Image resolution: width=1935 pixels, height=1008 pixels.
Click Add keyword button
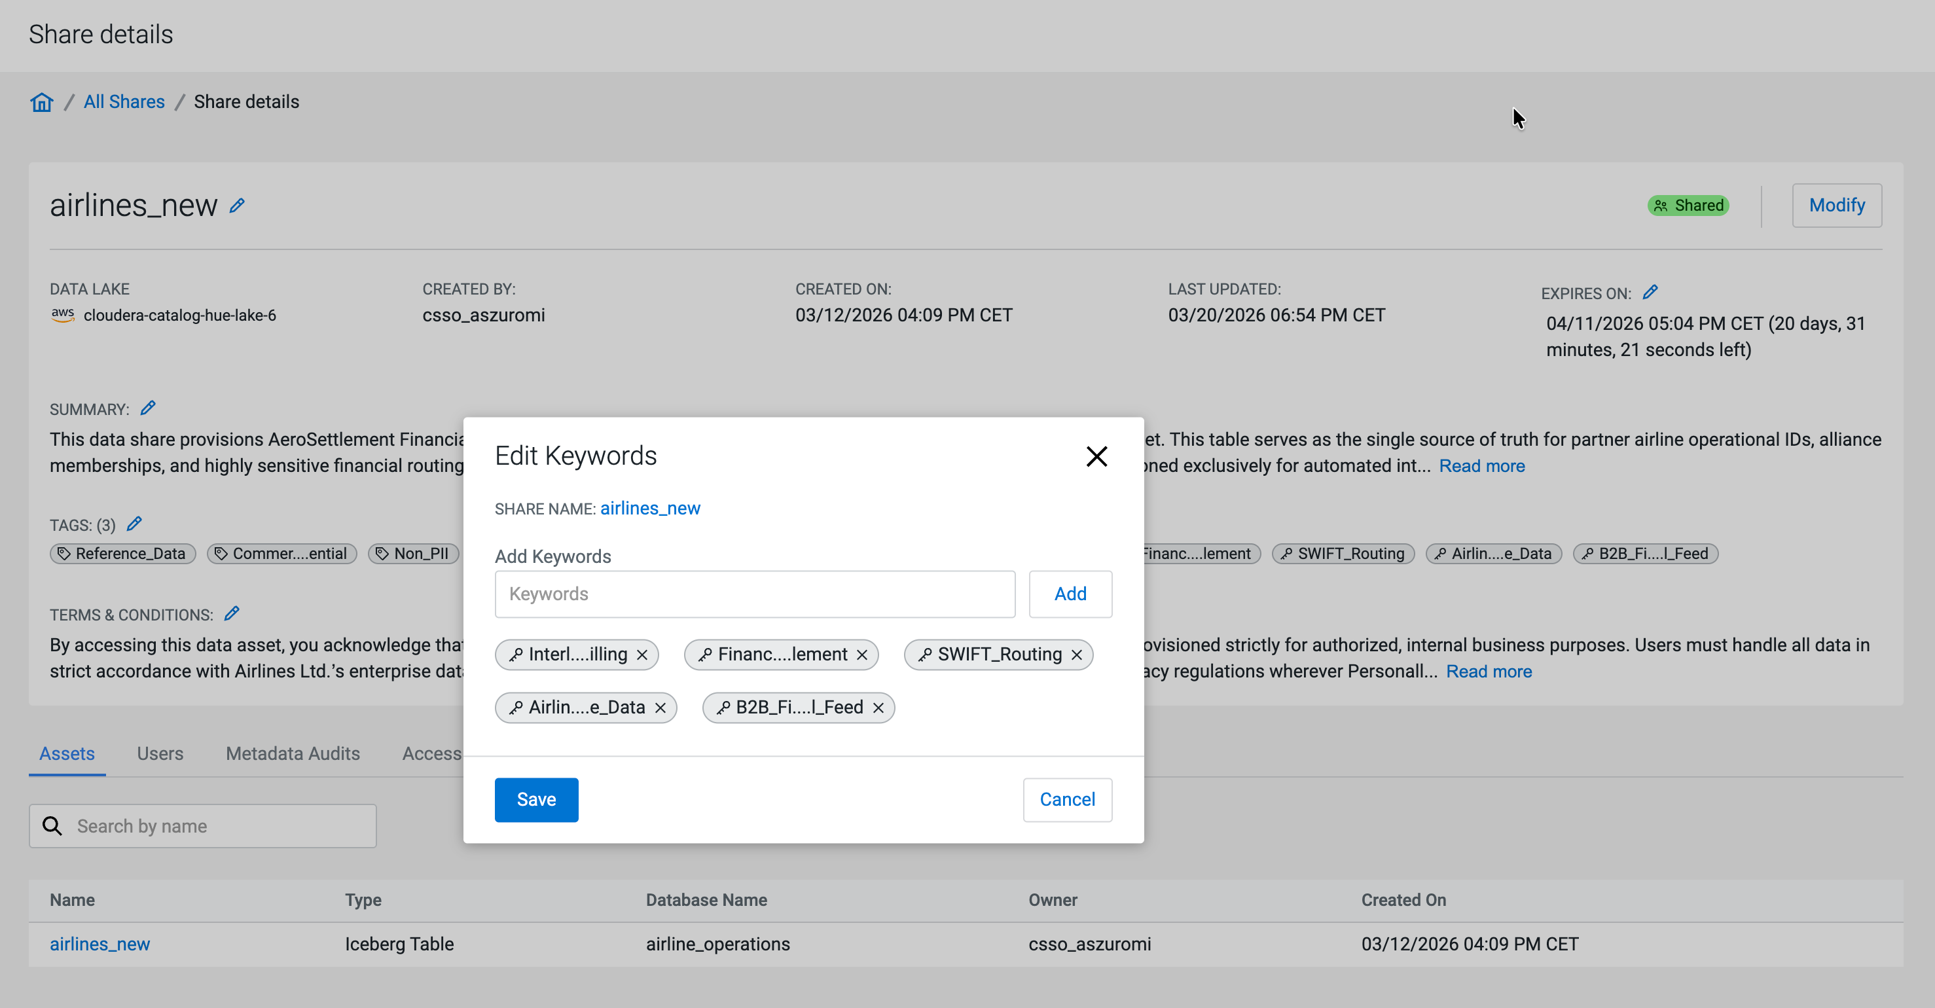(1070, 594)
